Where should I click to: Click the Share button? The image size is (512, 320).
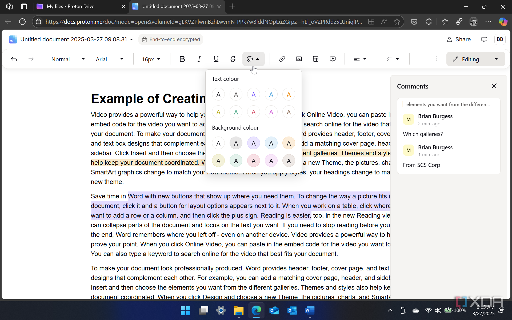tap(458, 39)
